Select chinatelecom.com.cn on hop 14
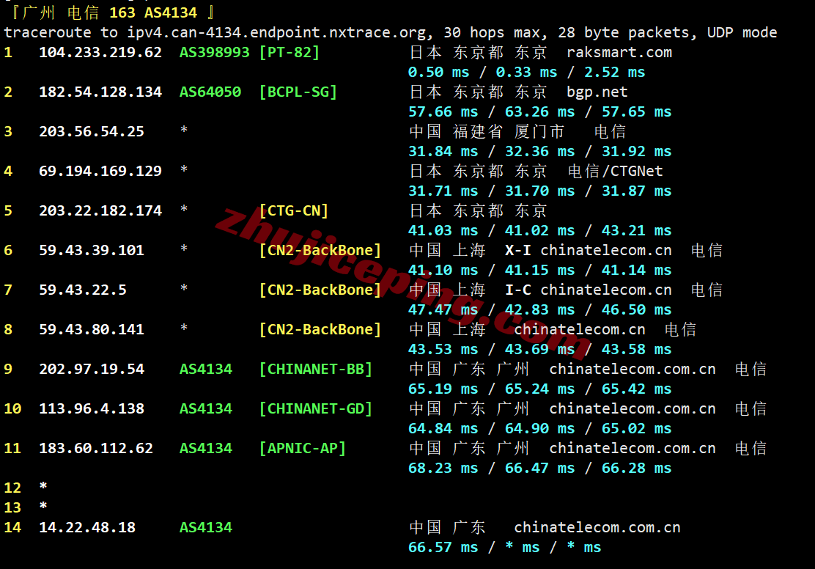 tap(597, 527)
